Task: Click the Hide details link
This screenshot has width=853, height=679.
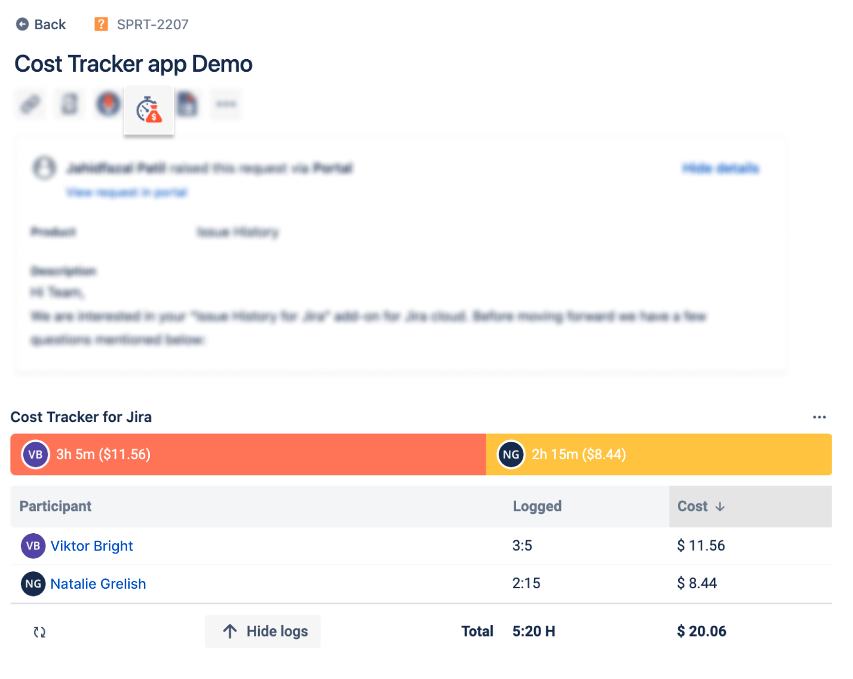Action: coord(720,169)
